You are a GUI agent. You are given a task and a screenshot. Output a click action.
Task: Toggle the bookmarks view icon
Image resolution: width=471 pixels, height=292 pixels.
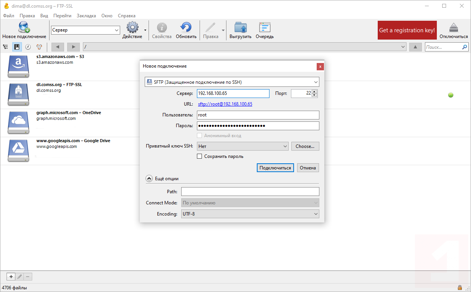pos(17,47)
